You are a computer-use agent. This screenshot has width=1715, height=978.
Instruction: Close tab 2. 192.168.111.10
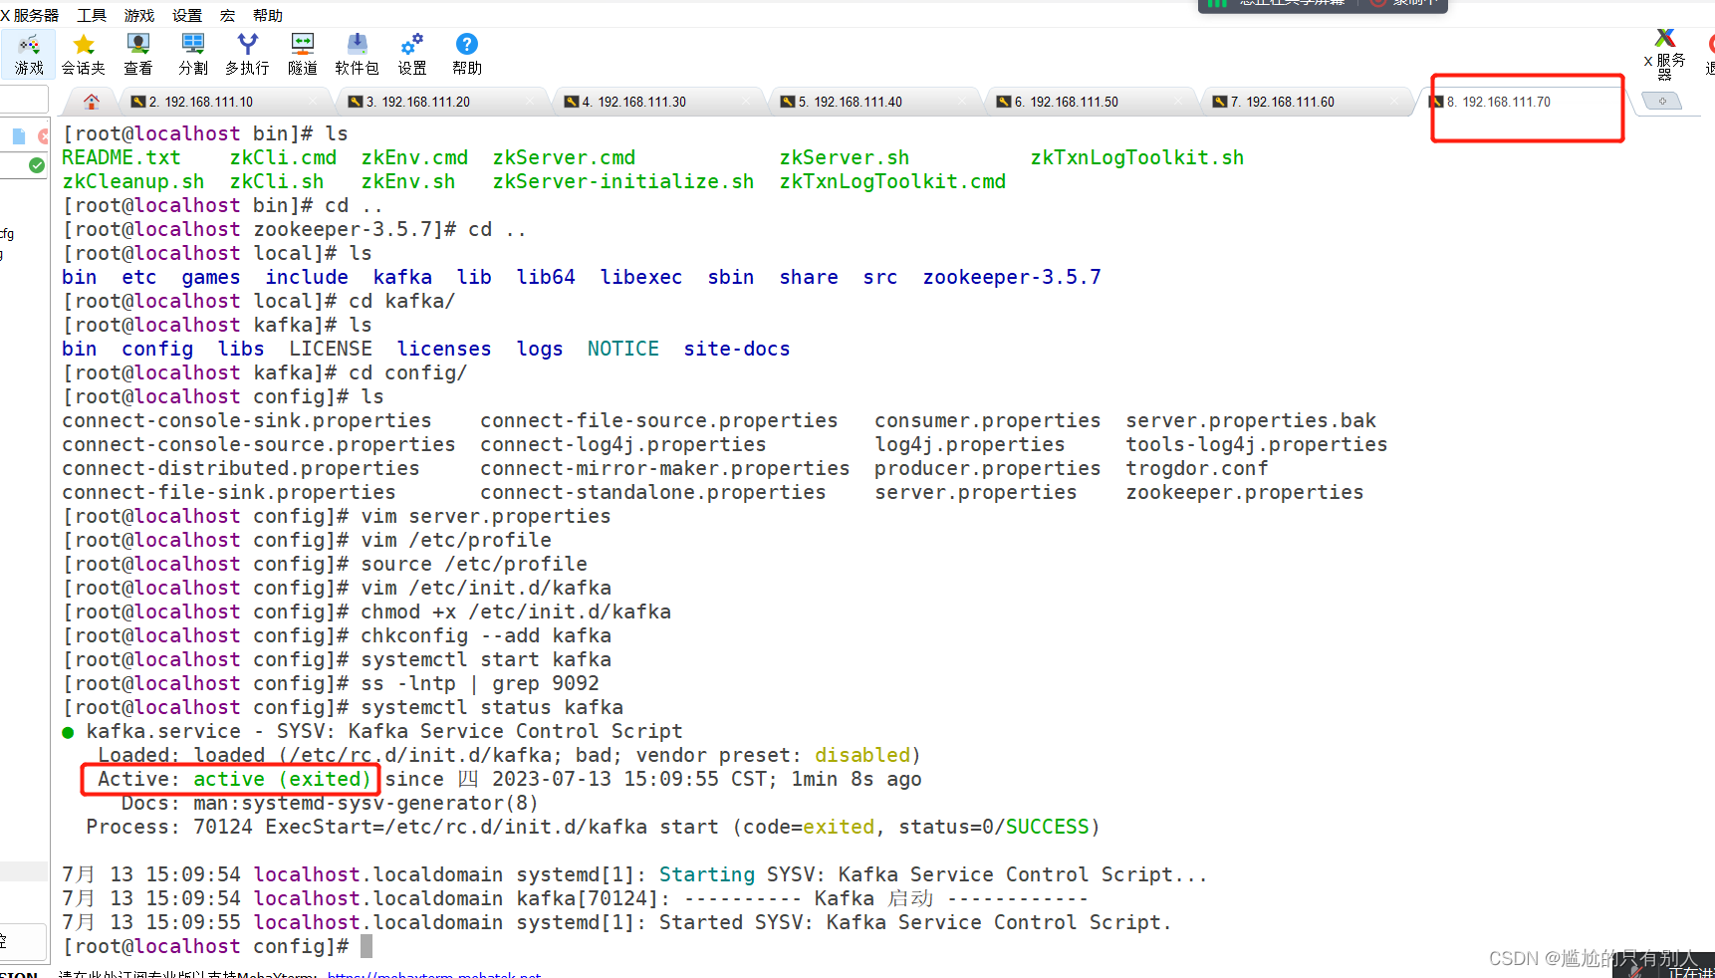pos(313,102)
